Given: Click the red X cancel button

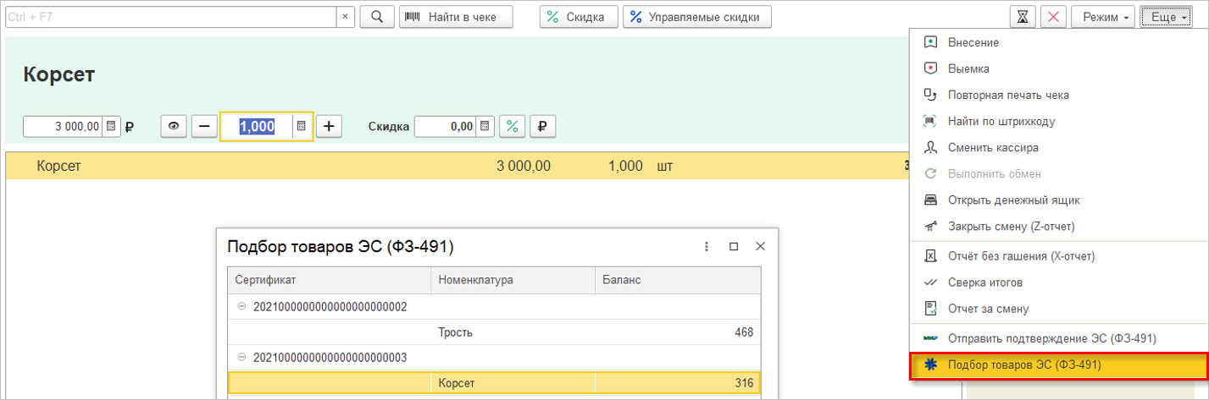Looking at the screenshot, I should tap(1052, 17).
